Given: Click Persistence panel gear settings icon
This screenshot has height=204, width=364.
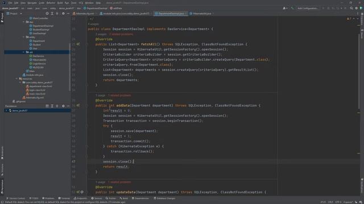Looking at the screenshot, I should [63, 106].
